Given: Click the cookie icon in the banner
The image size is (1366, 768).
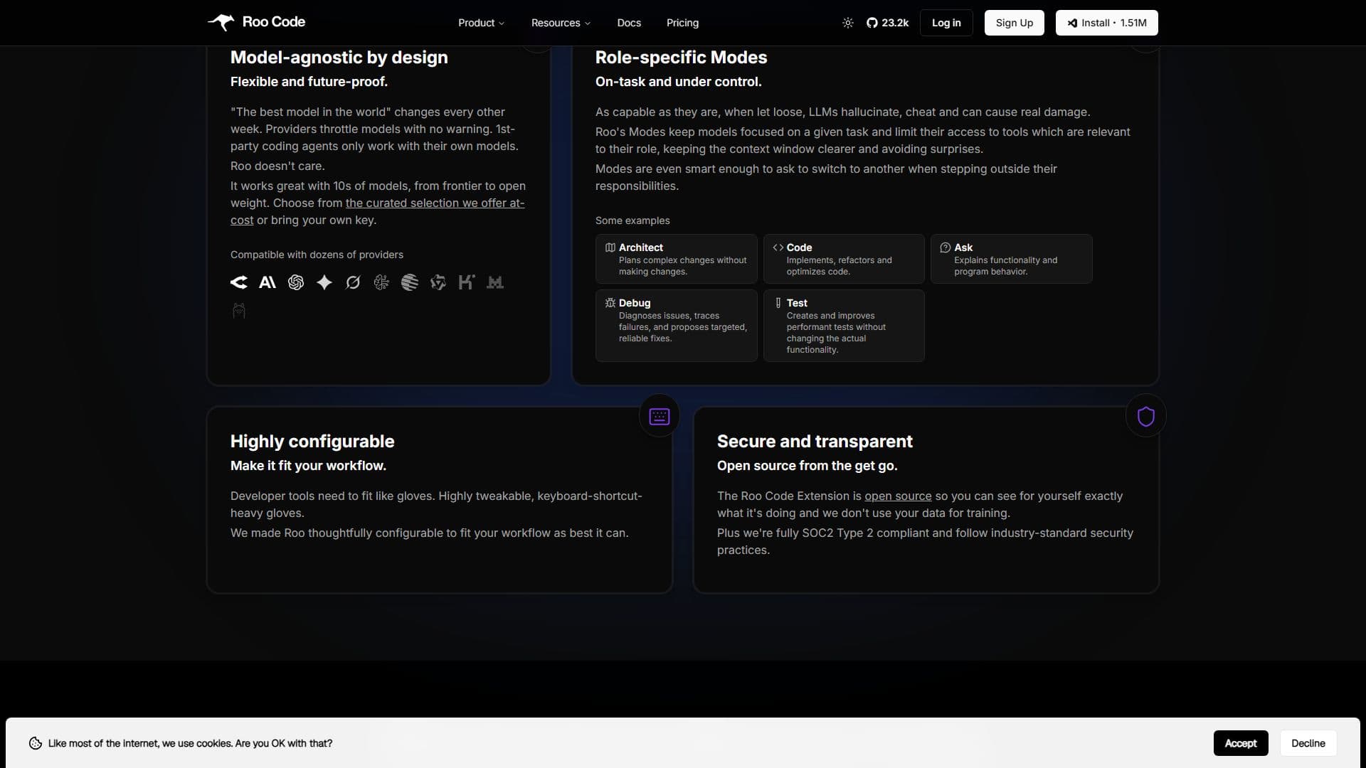Looking at the screenshot, I should 36,743.
